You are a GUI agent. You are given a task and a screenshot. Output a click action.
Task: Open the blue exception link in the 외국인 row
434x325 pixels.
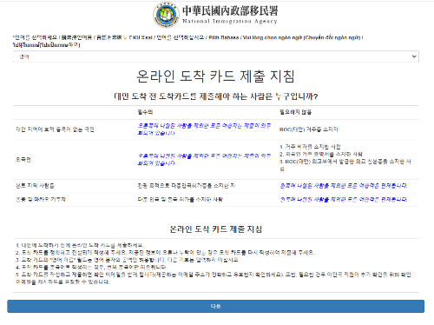[204, 159]
